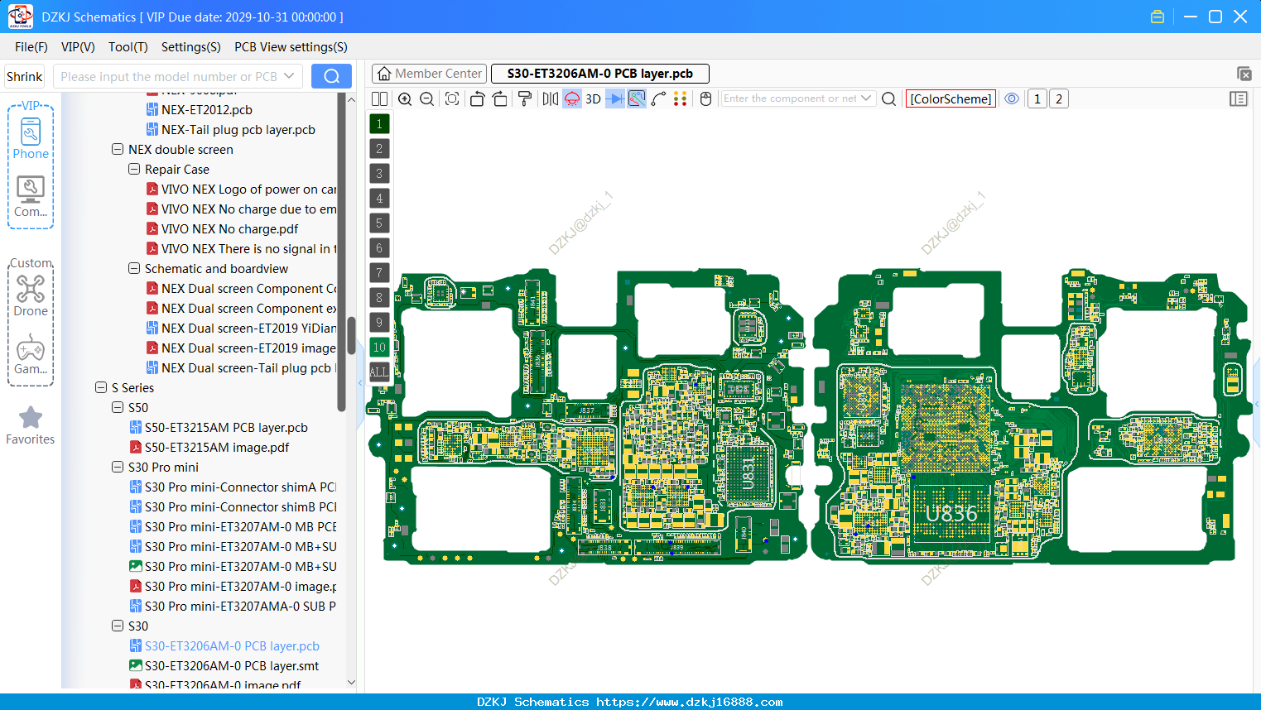This screenshot has height=710, width=1261.
Task: Select the curved route tool
Action: click(x=658, y=98)
